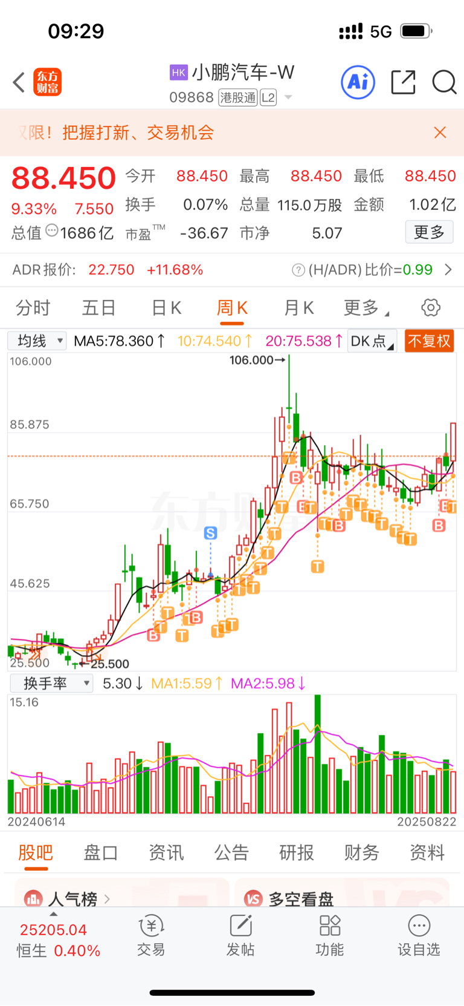Tap the HK market badge
464x1006 pixels.
(178, 73)
